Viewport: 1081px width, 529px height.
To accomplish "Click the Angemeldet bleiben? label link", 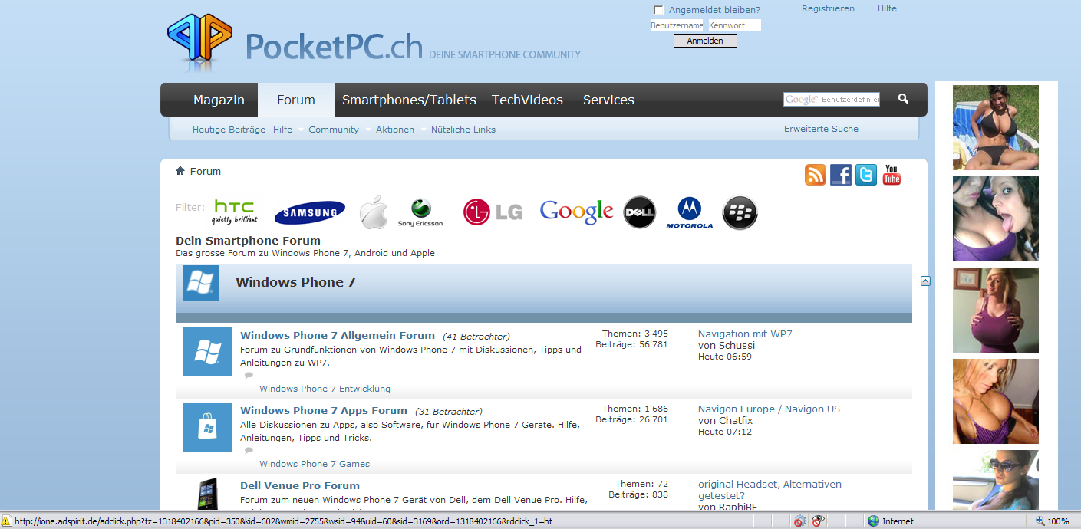I will (714, 10).
